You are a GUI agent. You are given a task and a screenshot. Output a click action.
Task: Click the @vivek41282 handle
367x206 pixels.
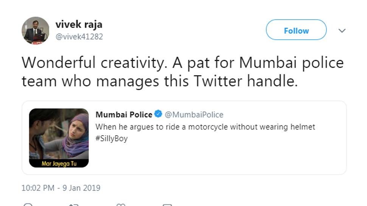coord(79,37)
